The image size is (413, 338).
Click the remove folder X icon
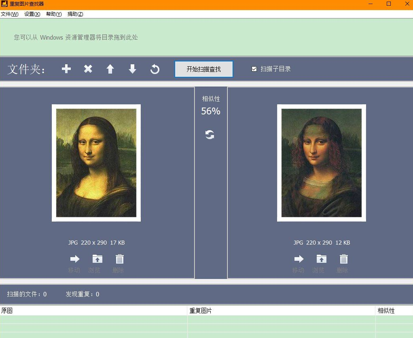[x=88, y=69]
